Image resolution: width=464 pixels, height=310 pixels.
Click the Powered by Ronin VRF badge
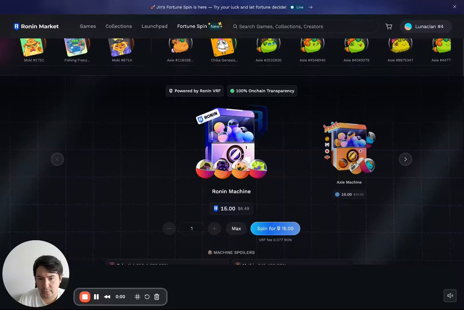(195, 91)
